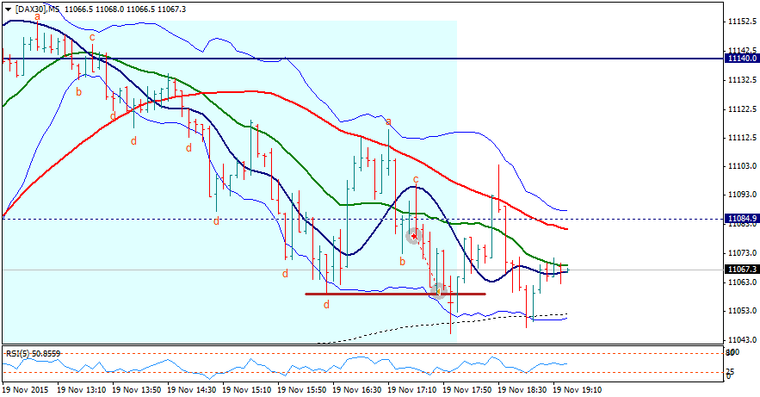This screenshot has height=397, width=760.
Task: Open the dropdown triangle beside [DAX30] title
Action: (x=9, y=9)
